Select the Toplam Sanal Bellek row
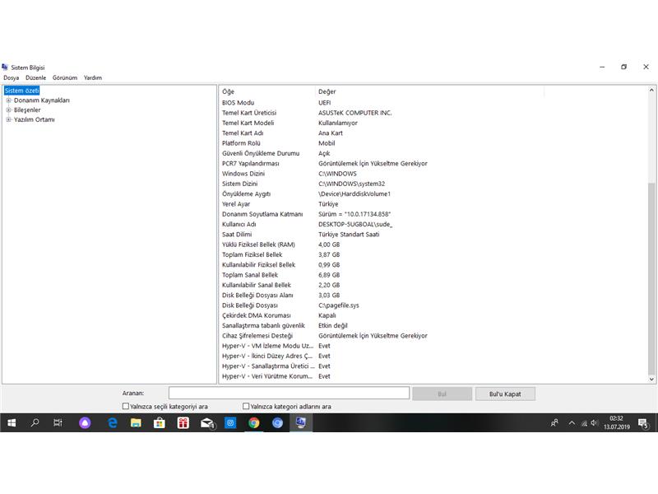The height and width of the screenshot is (494, 658). (x=433, y=275)
